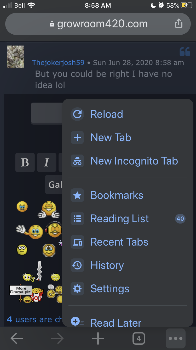Viewport: 196px width, 350px height.
Task: Open Bookmarks from the menu
Action: tap(117, 195)
